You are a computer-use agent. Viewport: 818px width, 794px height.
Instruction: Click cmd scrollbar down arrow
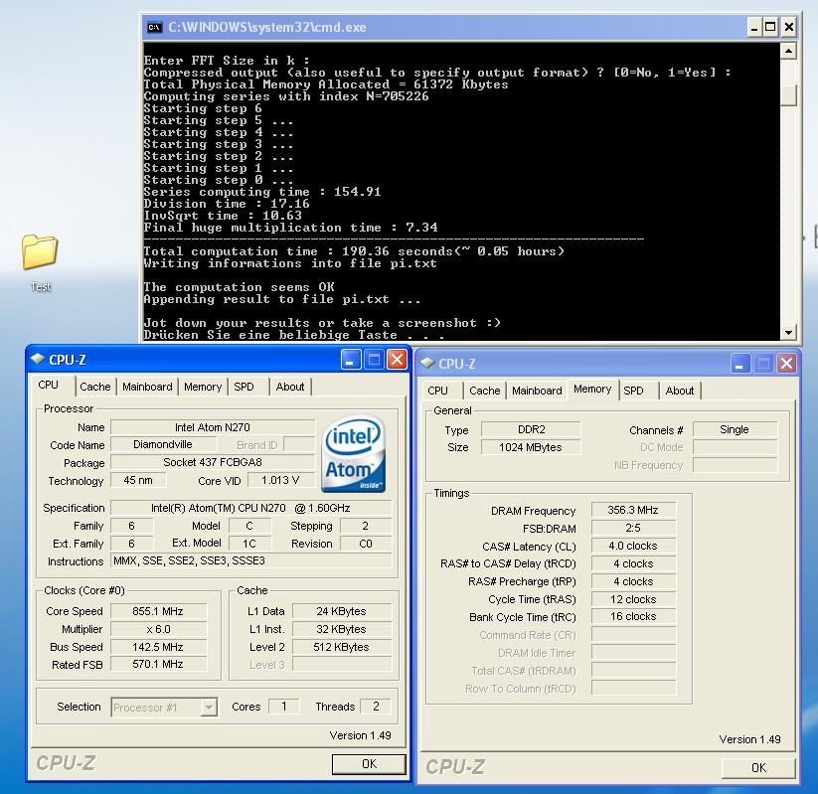click(788, 332)
